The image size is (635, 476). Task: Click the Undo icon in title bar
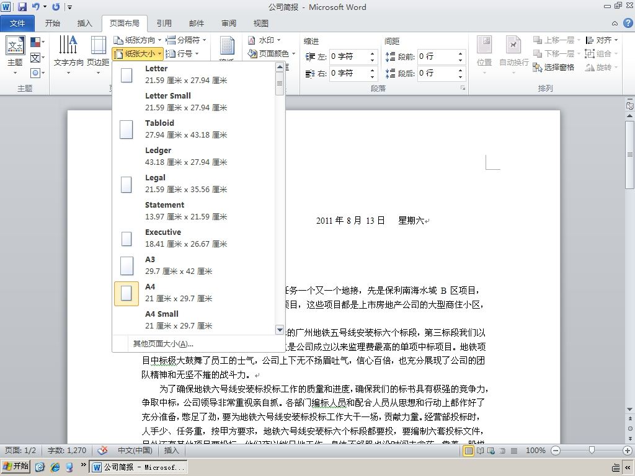(36, 6)
